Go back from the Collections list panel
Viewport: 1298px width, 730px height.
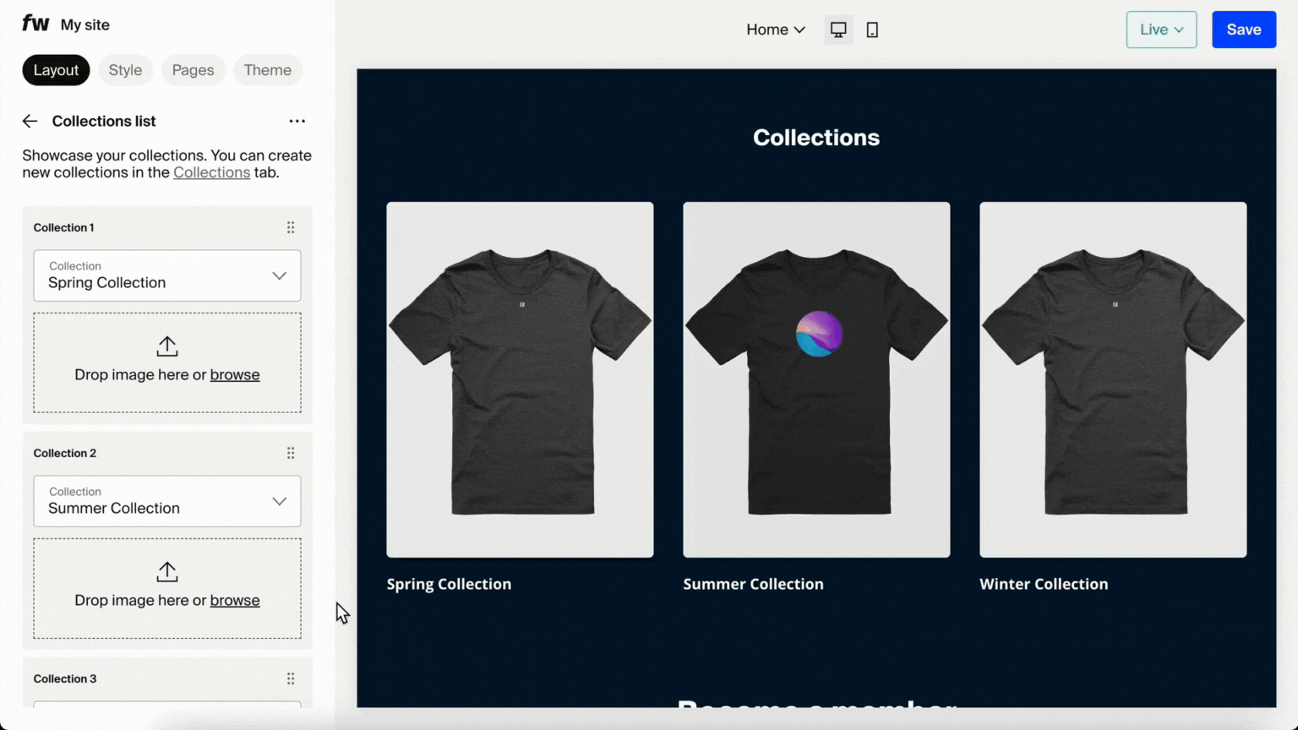tap(30, 121)
